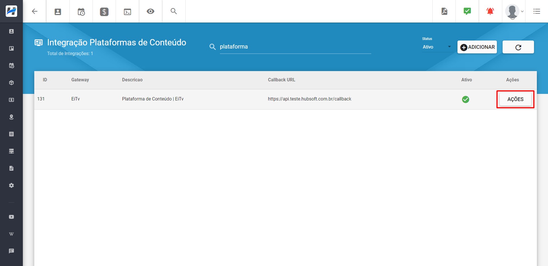Expand the profile avatar chevron menu
Image resolution: width=548 pixels, height=266 pixels.
(x=522, y=12)
